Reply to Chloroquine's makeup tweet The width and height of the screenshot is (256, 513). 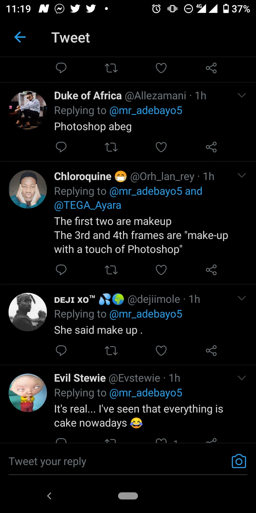point(61,270)
